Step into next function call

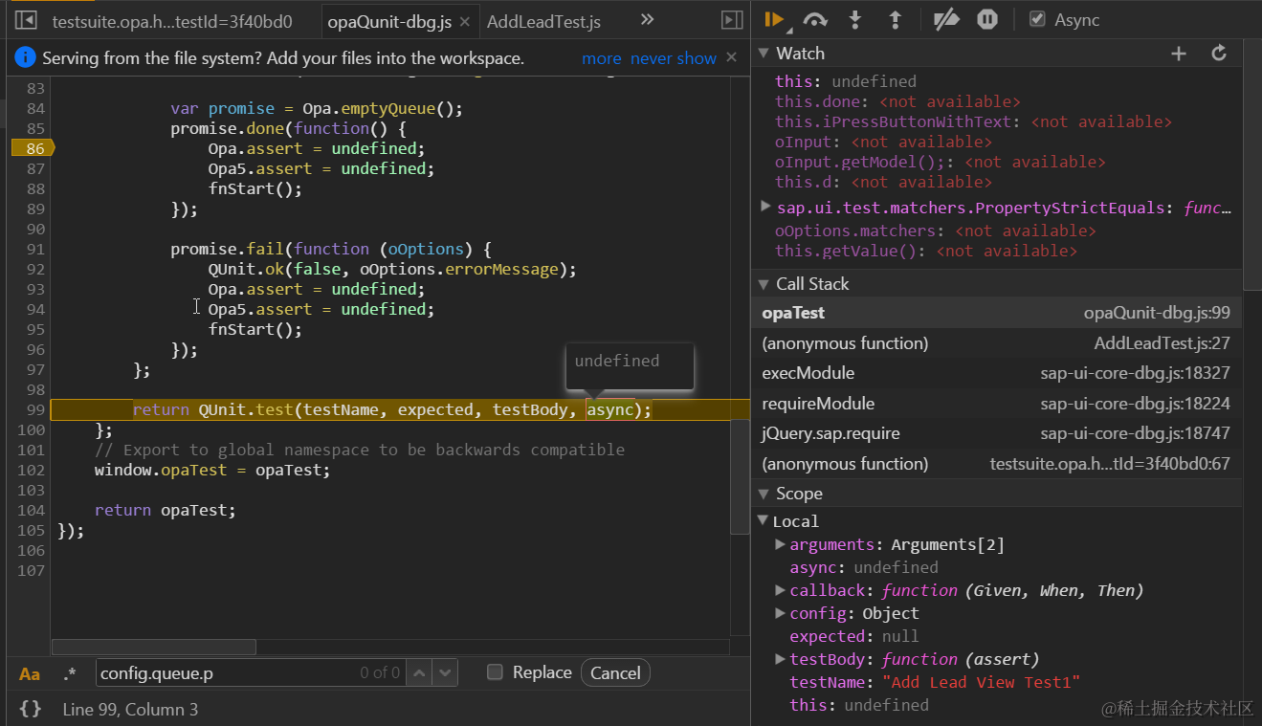click(x=855, y=19)
